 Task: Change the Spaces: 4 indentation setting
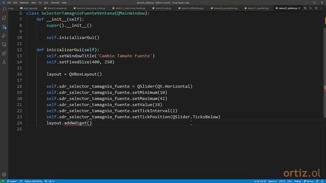click(273, 181)
